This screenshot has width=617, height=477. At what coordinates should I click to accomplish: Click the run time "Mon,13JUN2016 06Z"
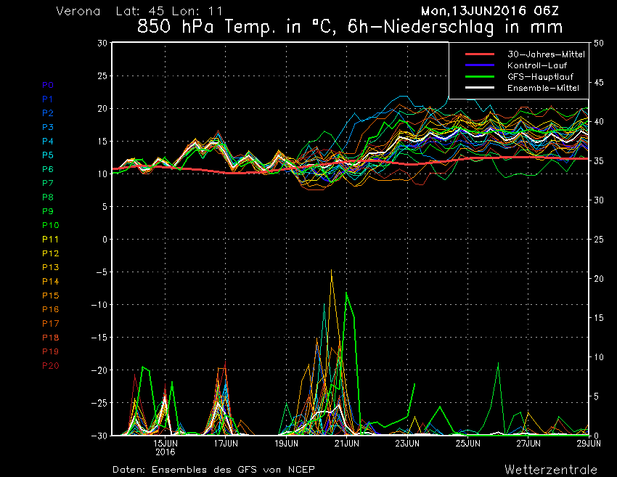[489, 11]
